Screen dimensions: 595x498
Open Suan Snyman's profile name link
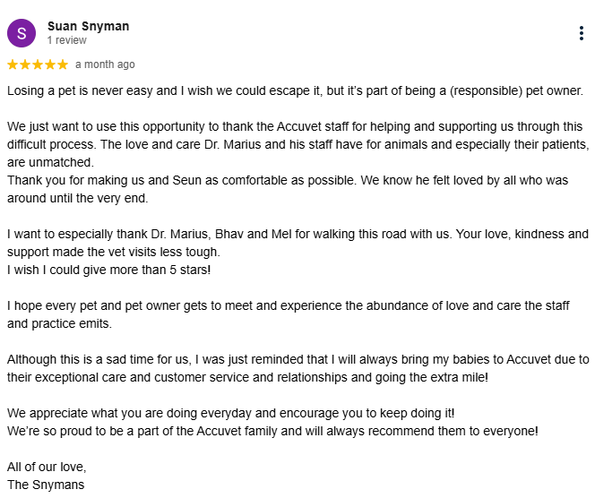pos(89,26)
